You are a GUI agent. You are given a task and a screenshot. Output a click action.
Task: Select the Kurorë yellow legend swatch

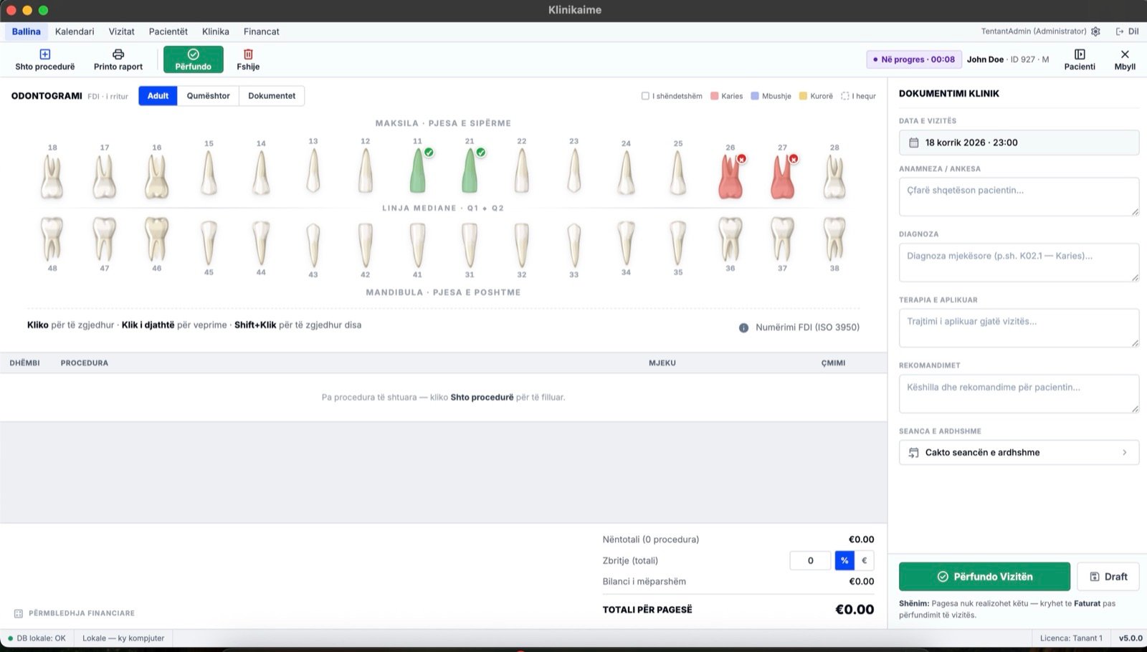(803, 96)
